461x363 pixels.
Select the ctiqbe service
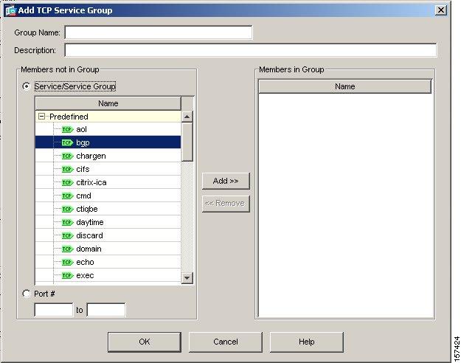pos(108,209)
